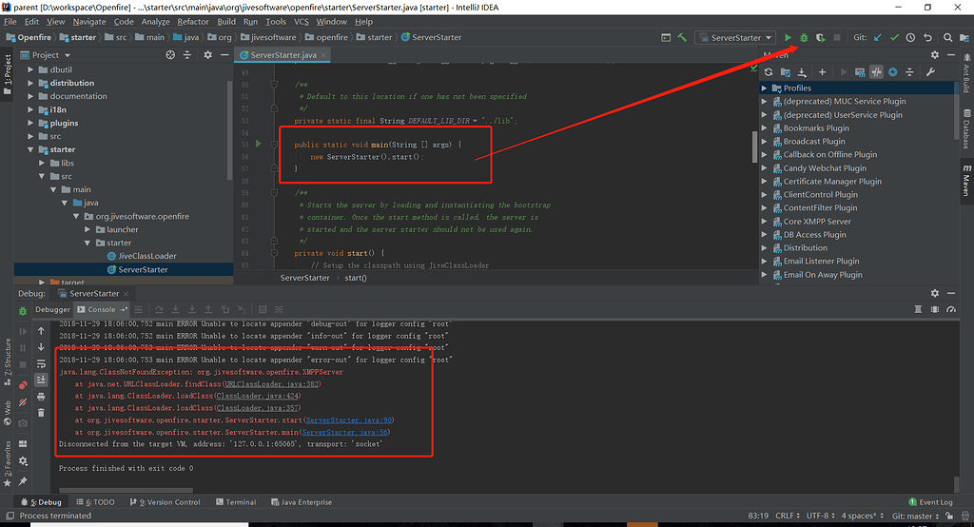Clear console with trash can icon
974x527 pixels.
[x=41, y=413]
